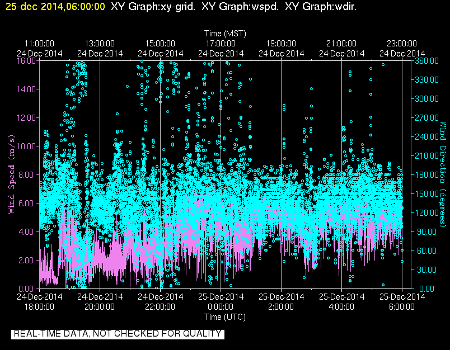The height and width of the screenshot is (350, 450).
Task: Click the 'Wind Direction (degrees)' axis label
Action: [x=443, y=174]
